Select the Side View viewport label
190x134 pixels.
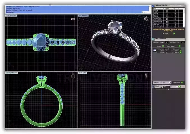tap(83, 72)
